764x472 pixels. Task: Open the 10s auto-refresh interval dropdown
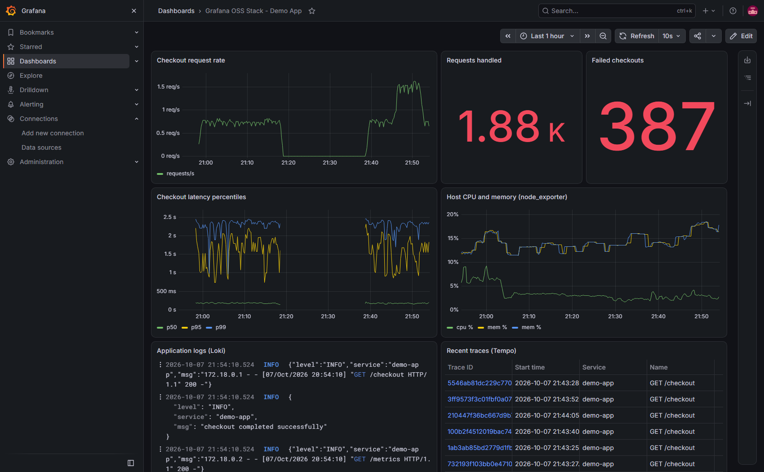(x=672, y=36)
